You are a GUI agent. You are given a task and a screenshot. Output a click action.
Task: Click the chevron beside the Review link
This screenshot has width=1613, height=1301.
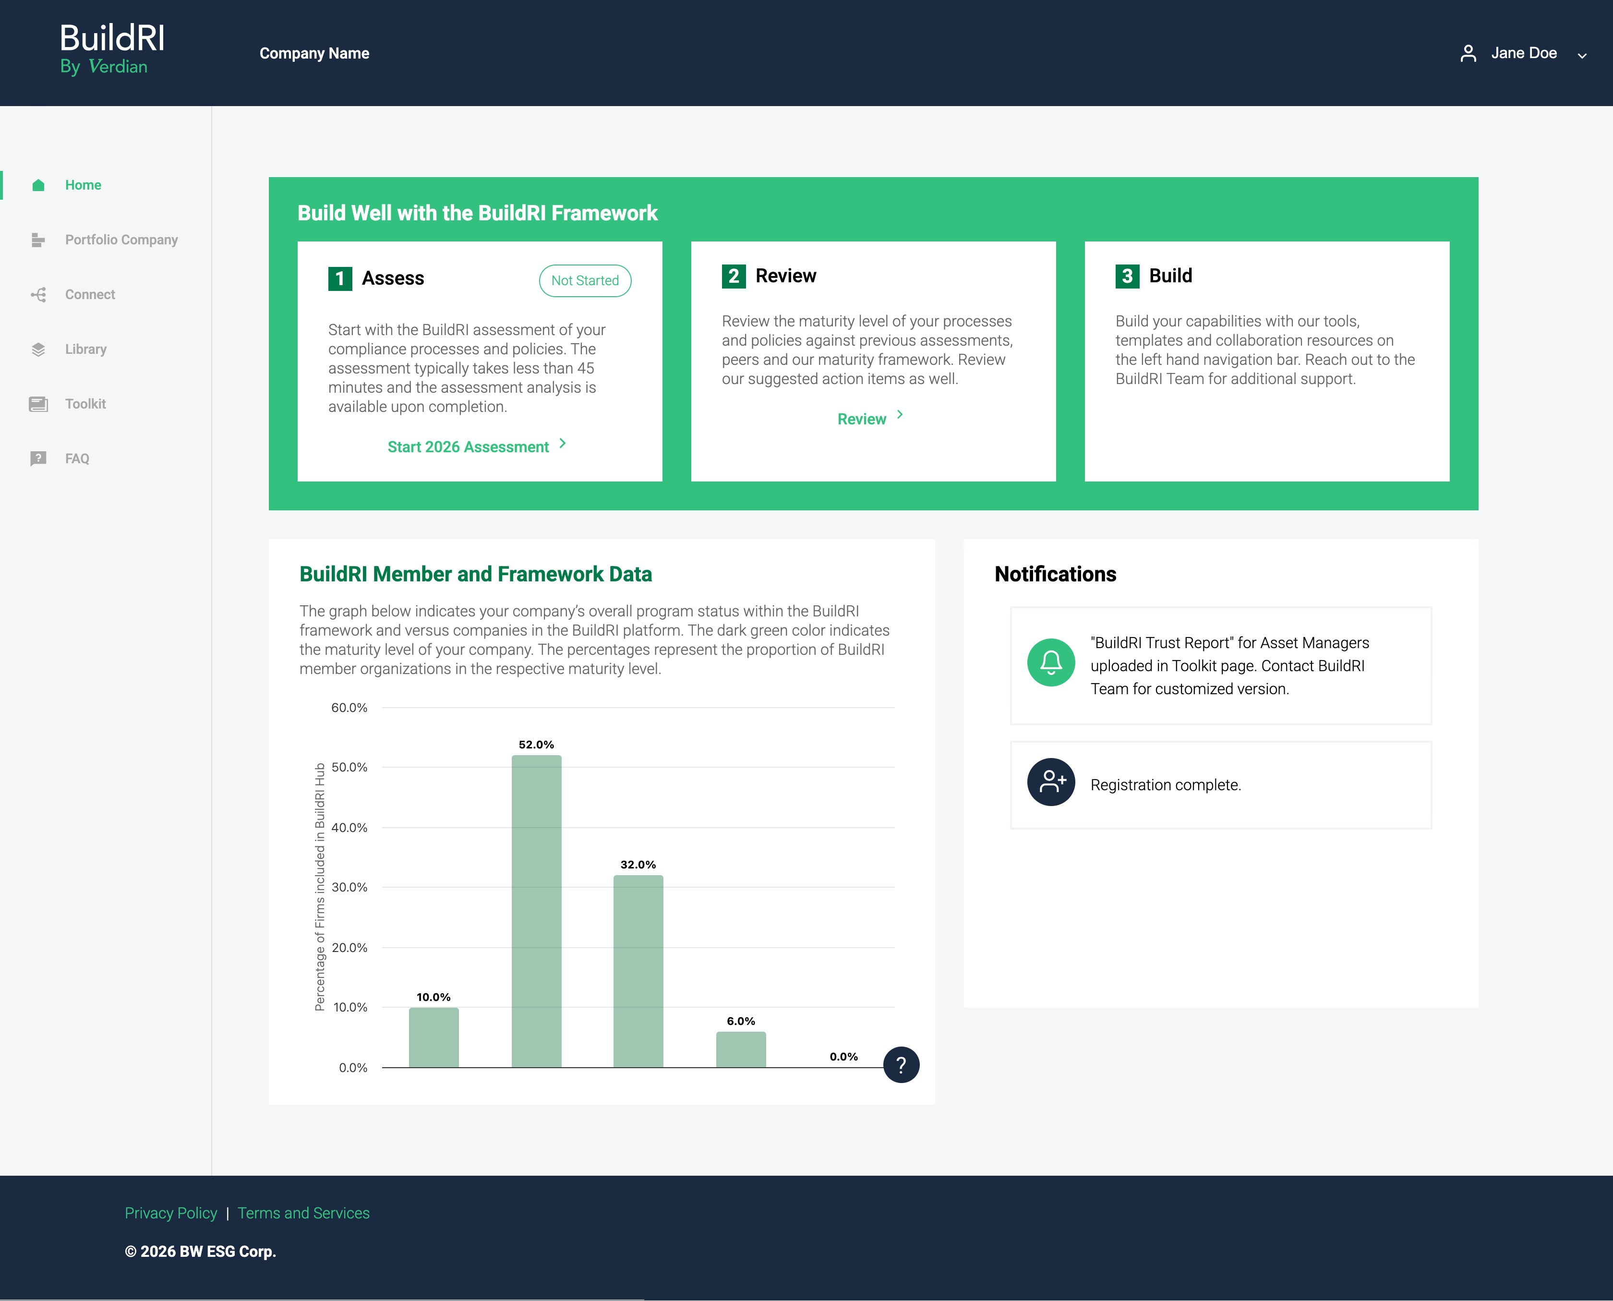[x=900, y=414]
